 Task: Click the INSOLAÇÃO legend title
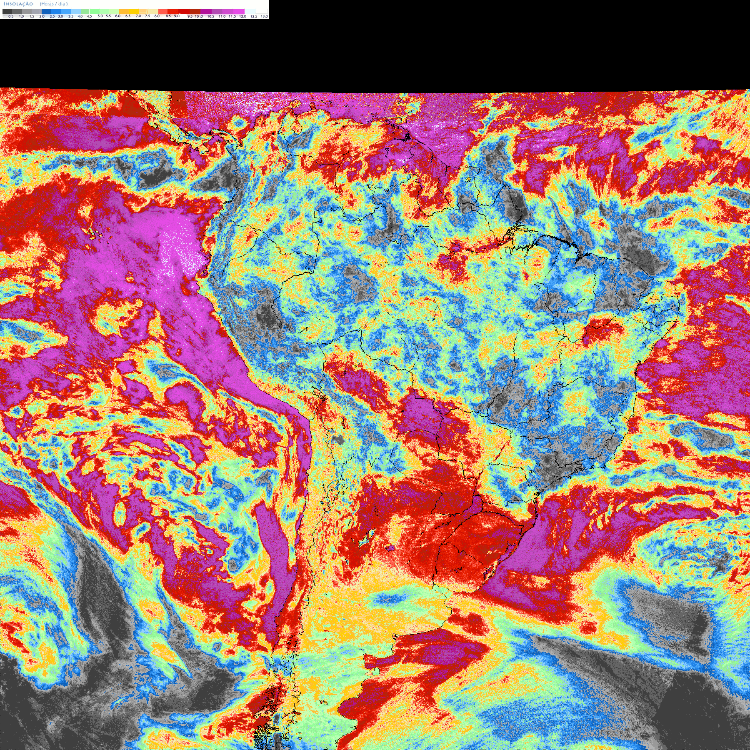pos(18,4)
